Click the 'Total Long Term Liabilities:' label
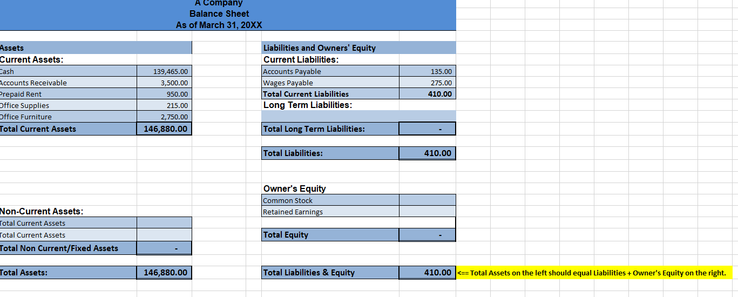 (x=330, y=129)
